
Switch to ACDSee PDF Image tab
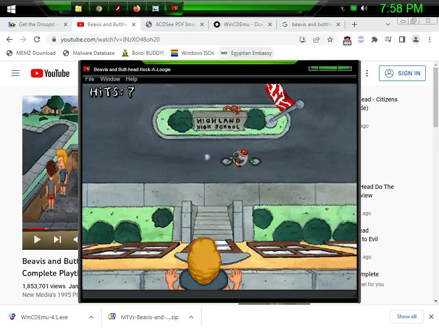tap(175, 24)
